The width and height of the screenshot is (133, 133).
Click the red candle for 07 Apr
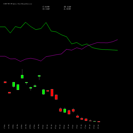point(56,97)
